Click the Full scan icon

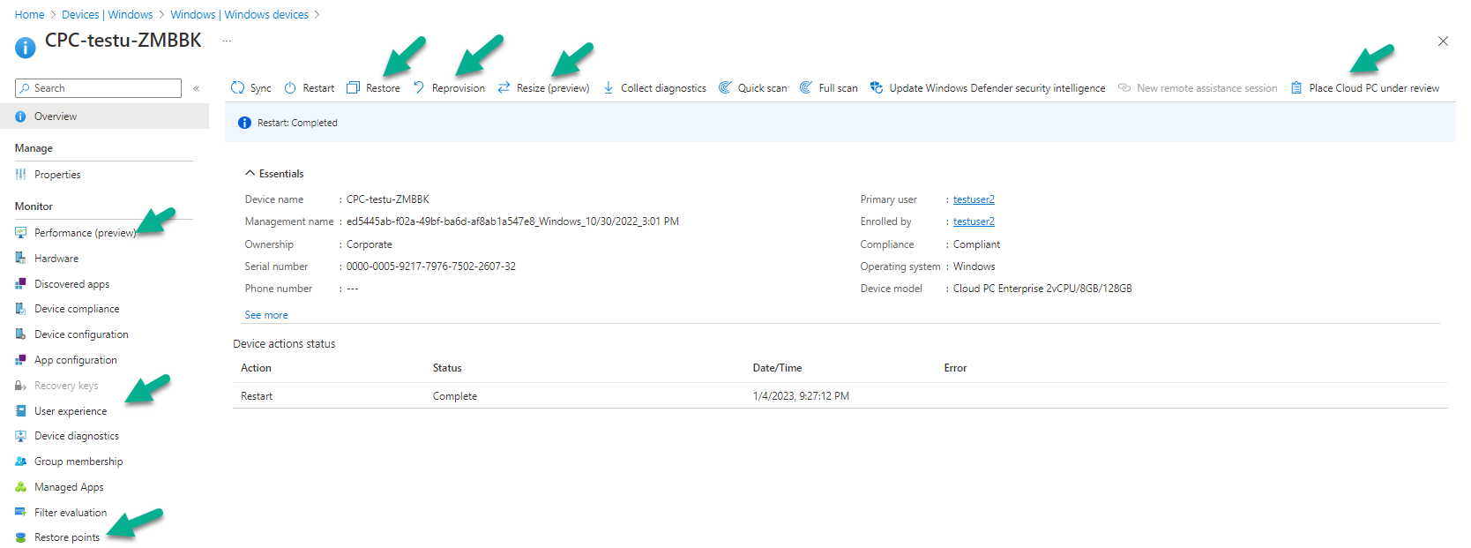coord(806,87)
